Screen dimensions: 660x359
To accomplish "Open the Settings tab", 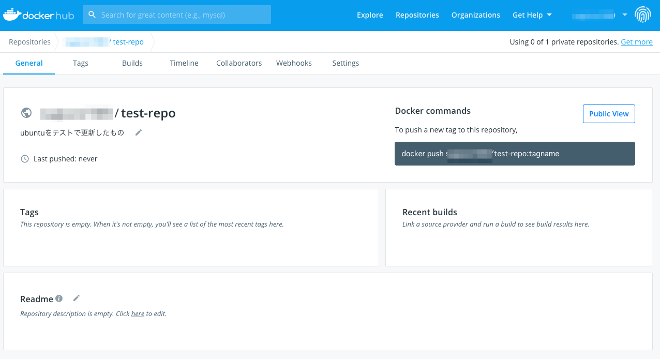I will 346,63.
